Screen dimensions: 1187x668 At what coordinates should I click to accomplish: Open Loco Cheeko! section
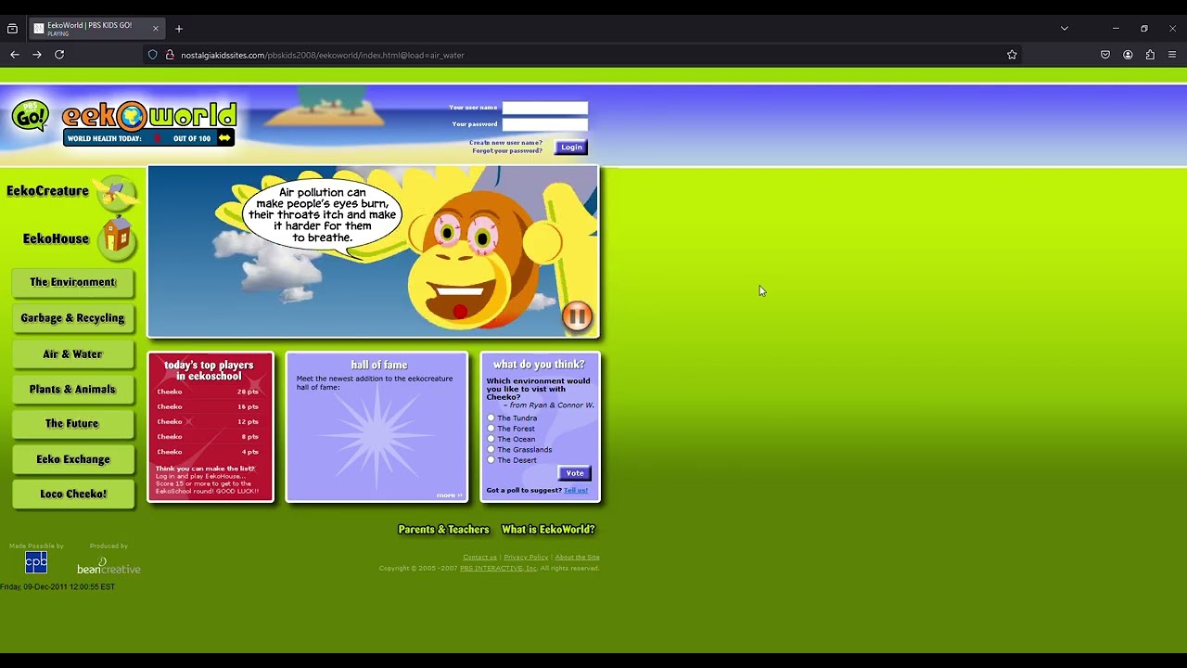tap(73, 495)
